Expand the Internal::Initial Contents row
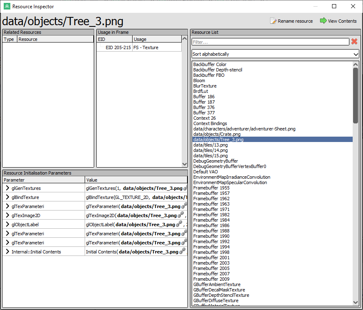 [x=7, y=252]
